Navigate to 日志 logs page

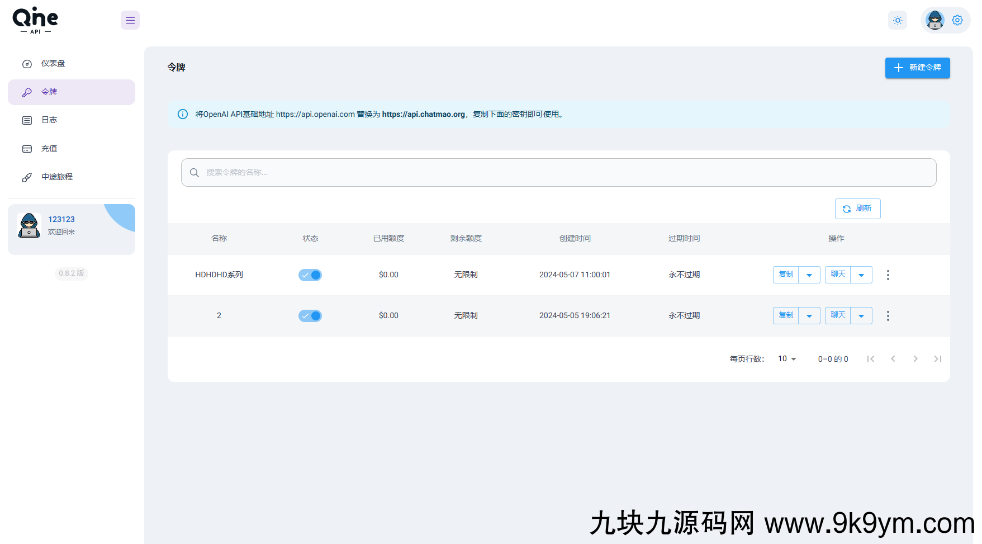tap(49, 120)
